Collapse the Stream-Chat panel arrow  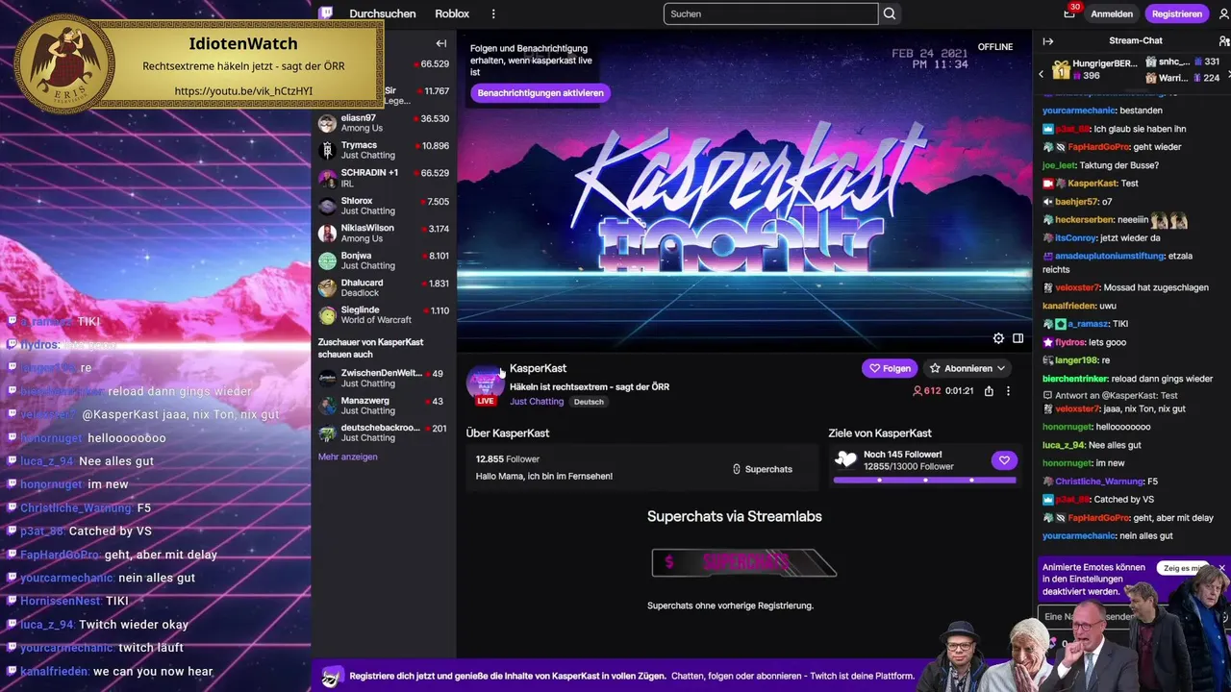pyautogui.click(x=1048, y=41)
